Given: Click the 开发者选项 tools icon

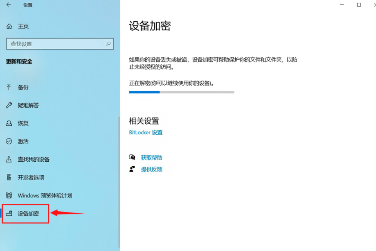Looking at the screenshot, I should point(9,177).
